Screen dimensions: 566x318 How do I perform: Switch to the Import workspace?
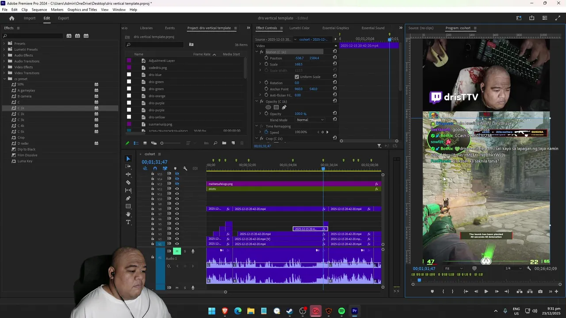coord(30,18)
